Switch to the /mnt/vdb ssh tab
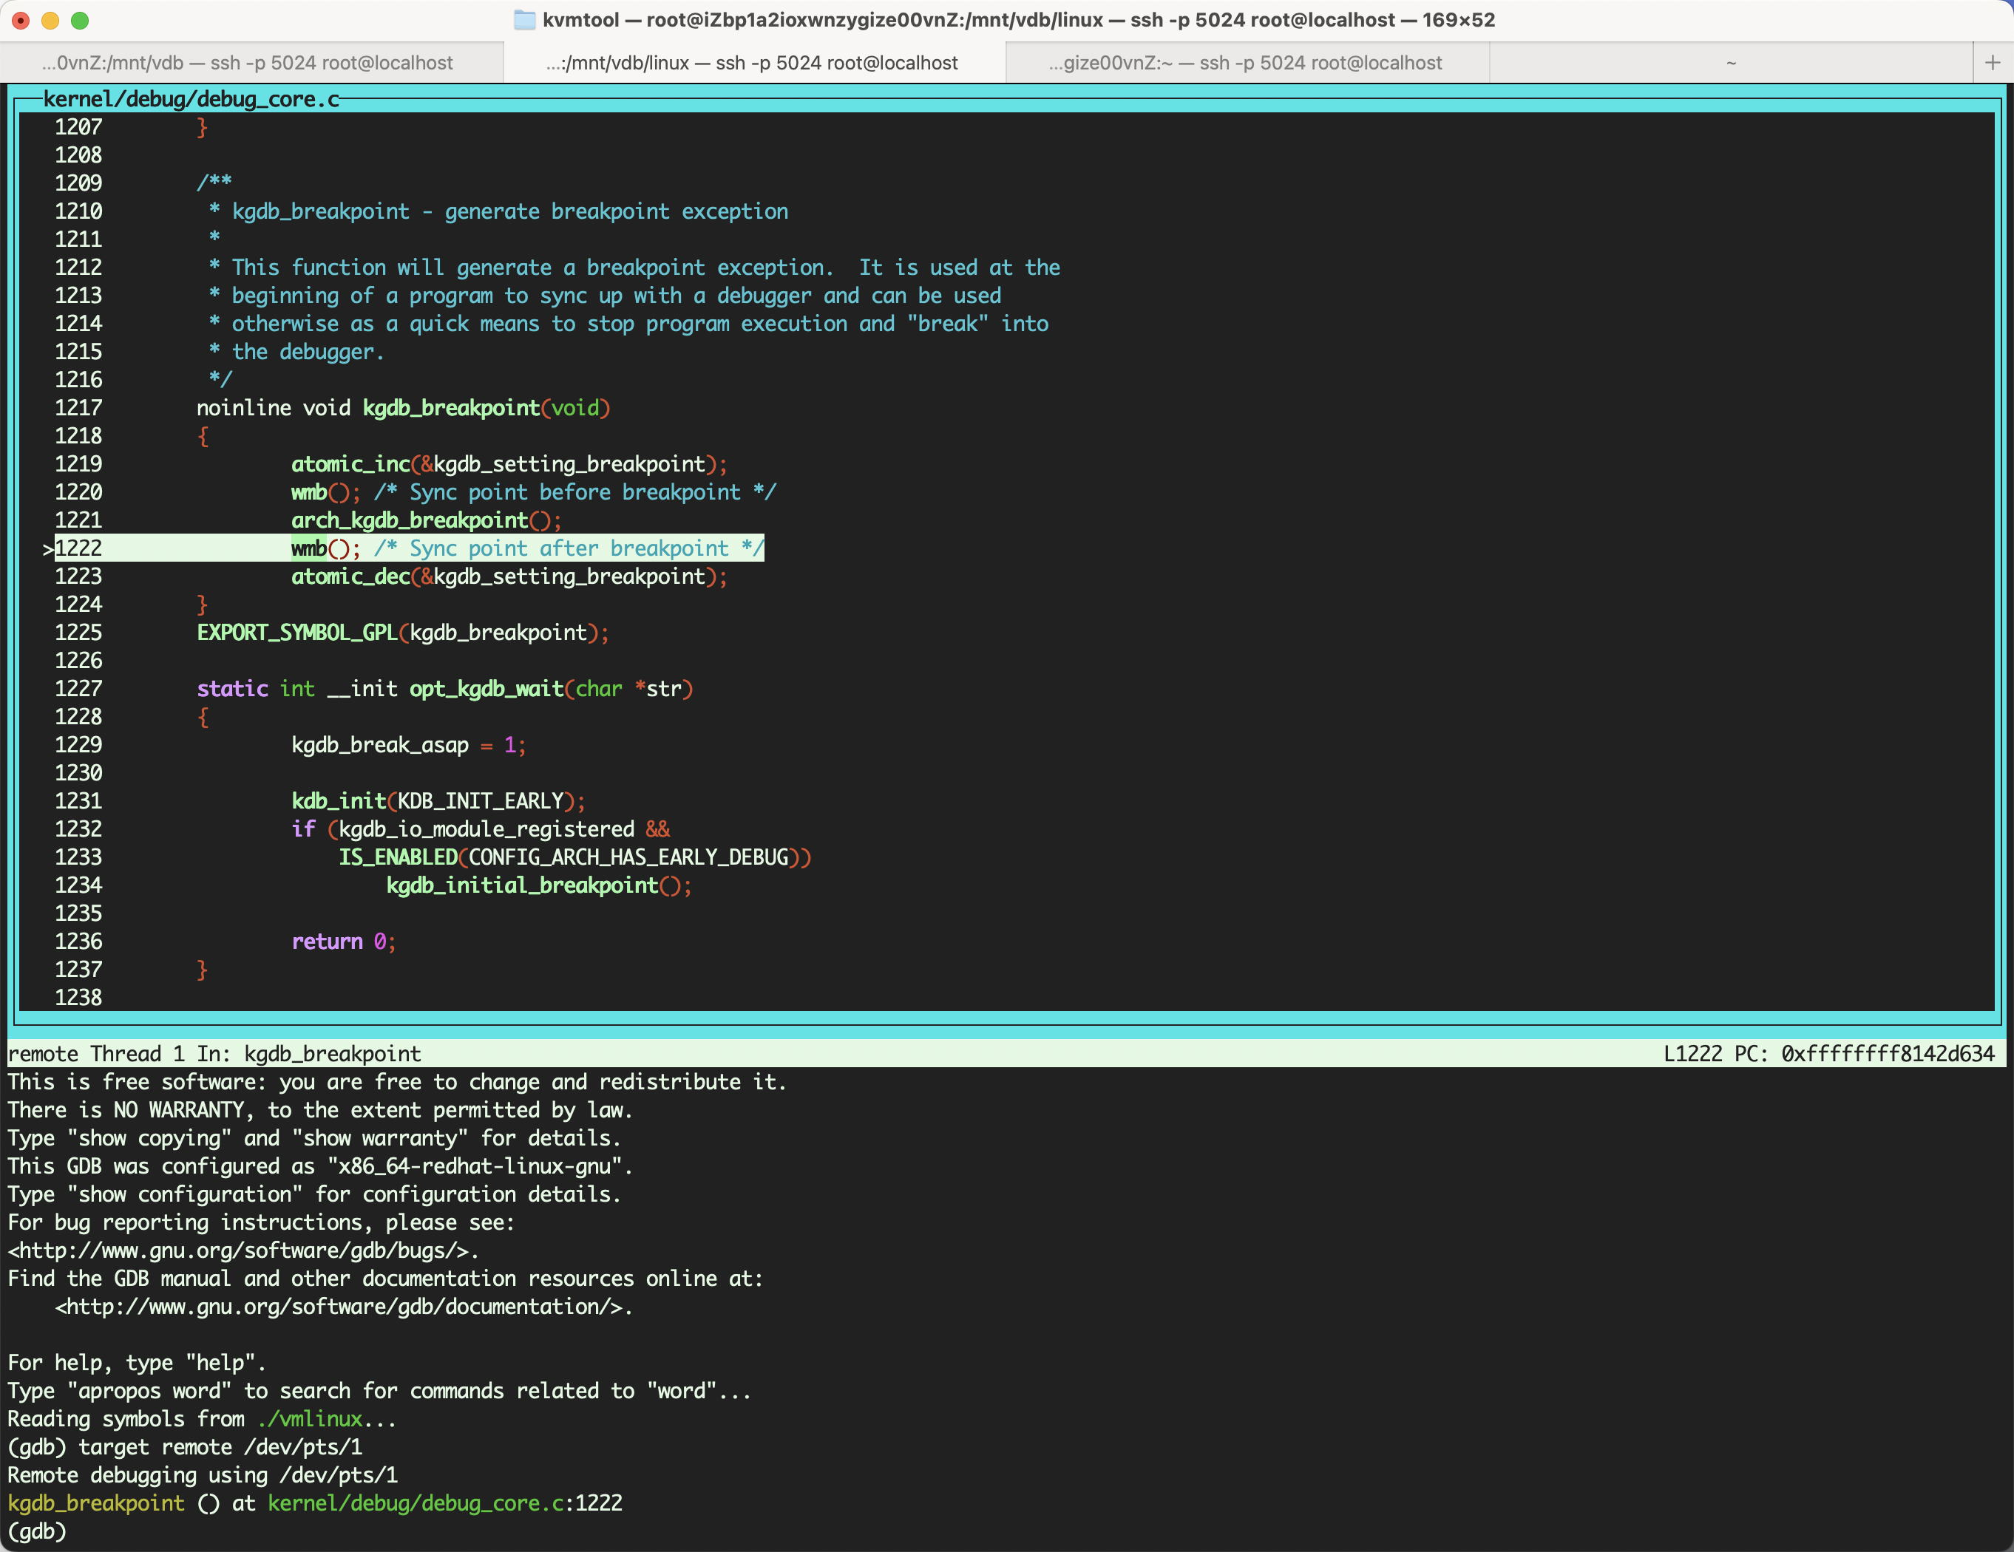 coord(247,63)
